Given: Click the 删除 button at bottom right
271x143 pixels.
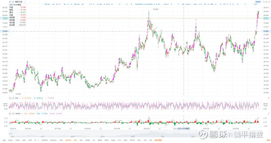Looking at the screenshot, I should [x=268, y=140].
